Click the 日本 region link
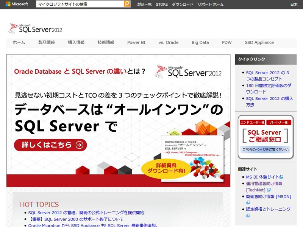The width and height of the screenshot is (303, 227). click(x=294, y=5)
